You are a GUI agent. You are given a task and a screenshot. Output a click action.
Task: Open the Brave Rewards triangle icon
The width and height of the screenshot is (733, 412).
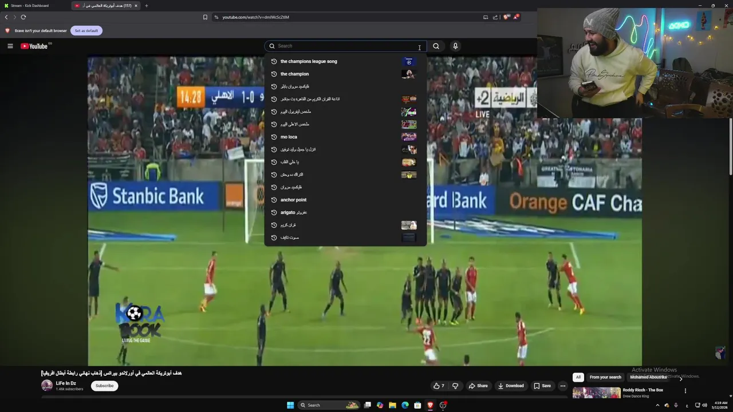(x=515, y=17)
